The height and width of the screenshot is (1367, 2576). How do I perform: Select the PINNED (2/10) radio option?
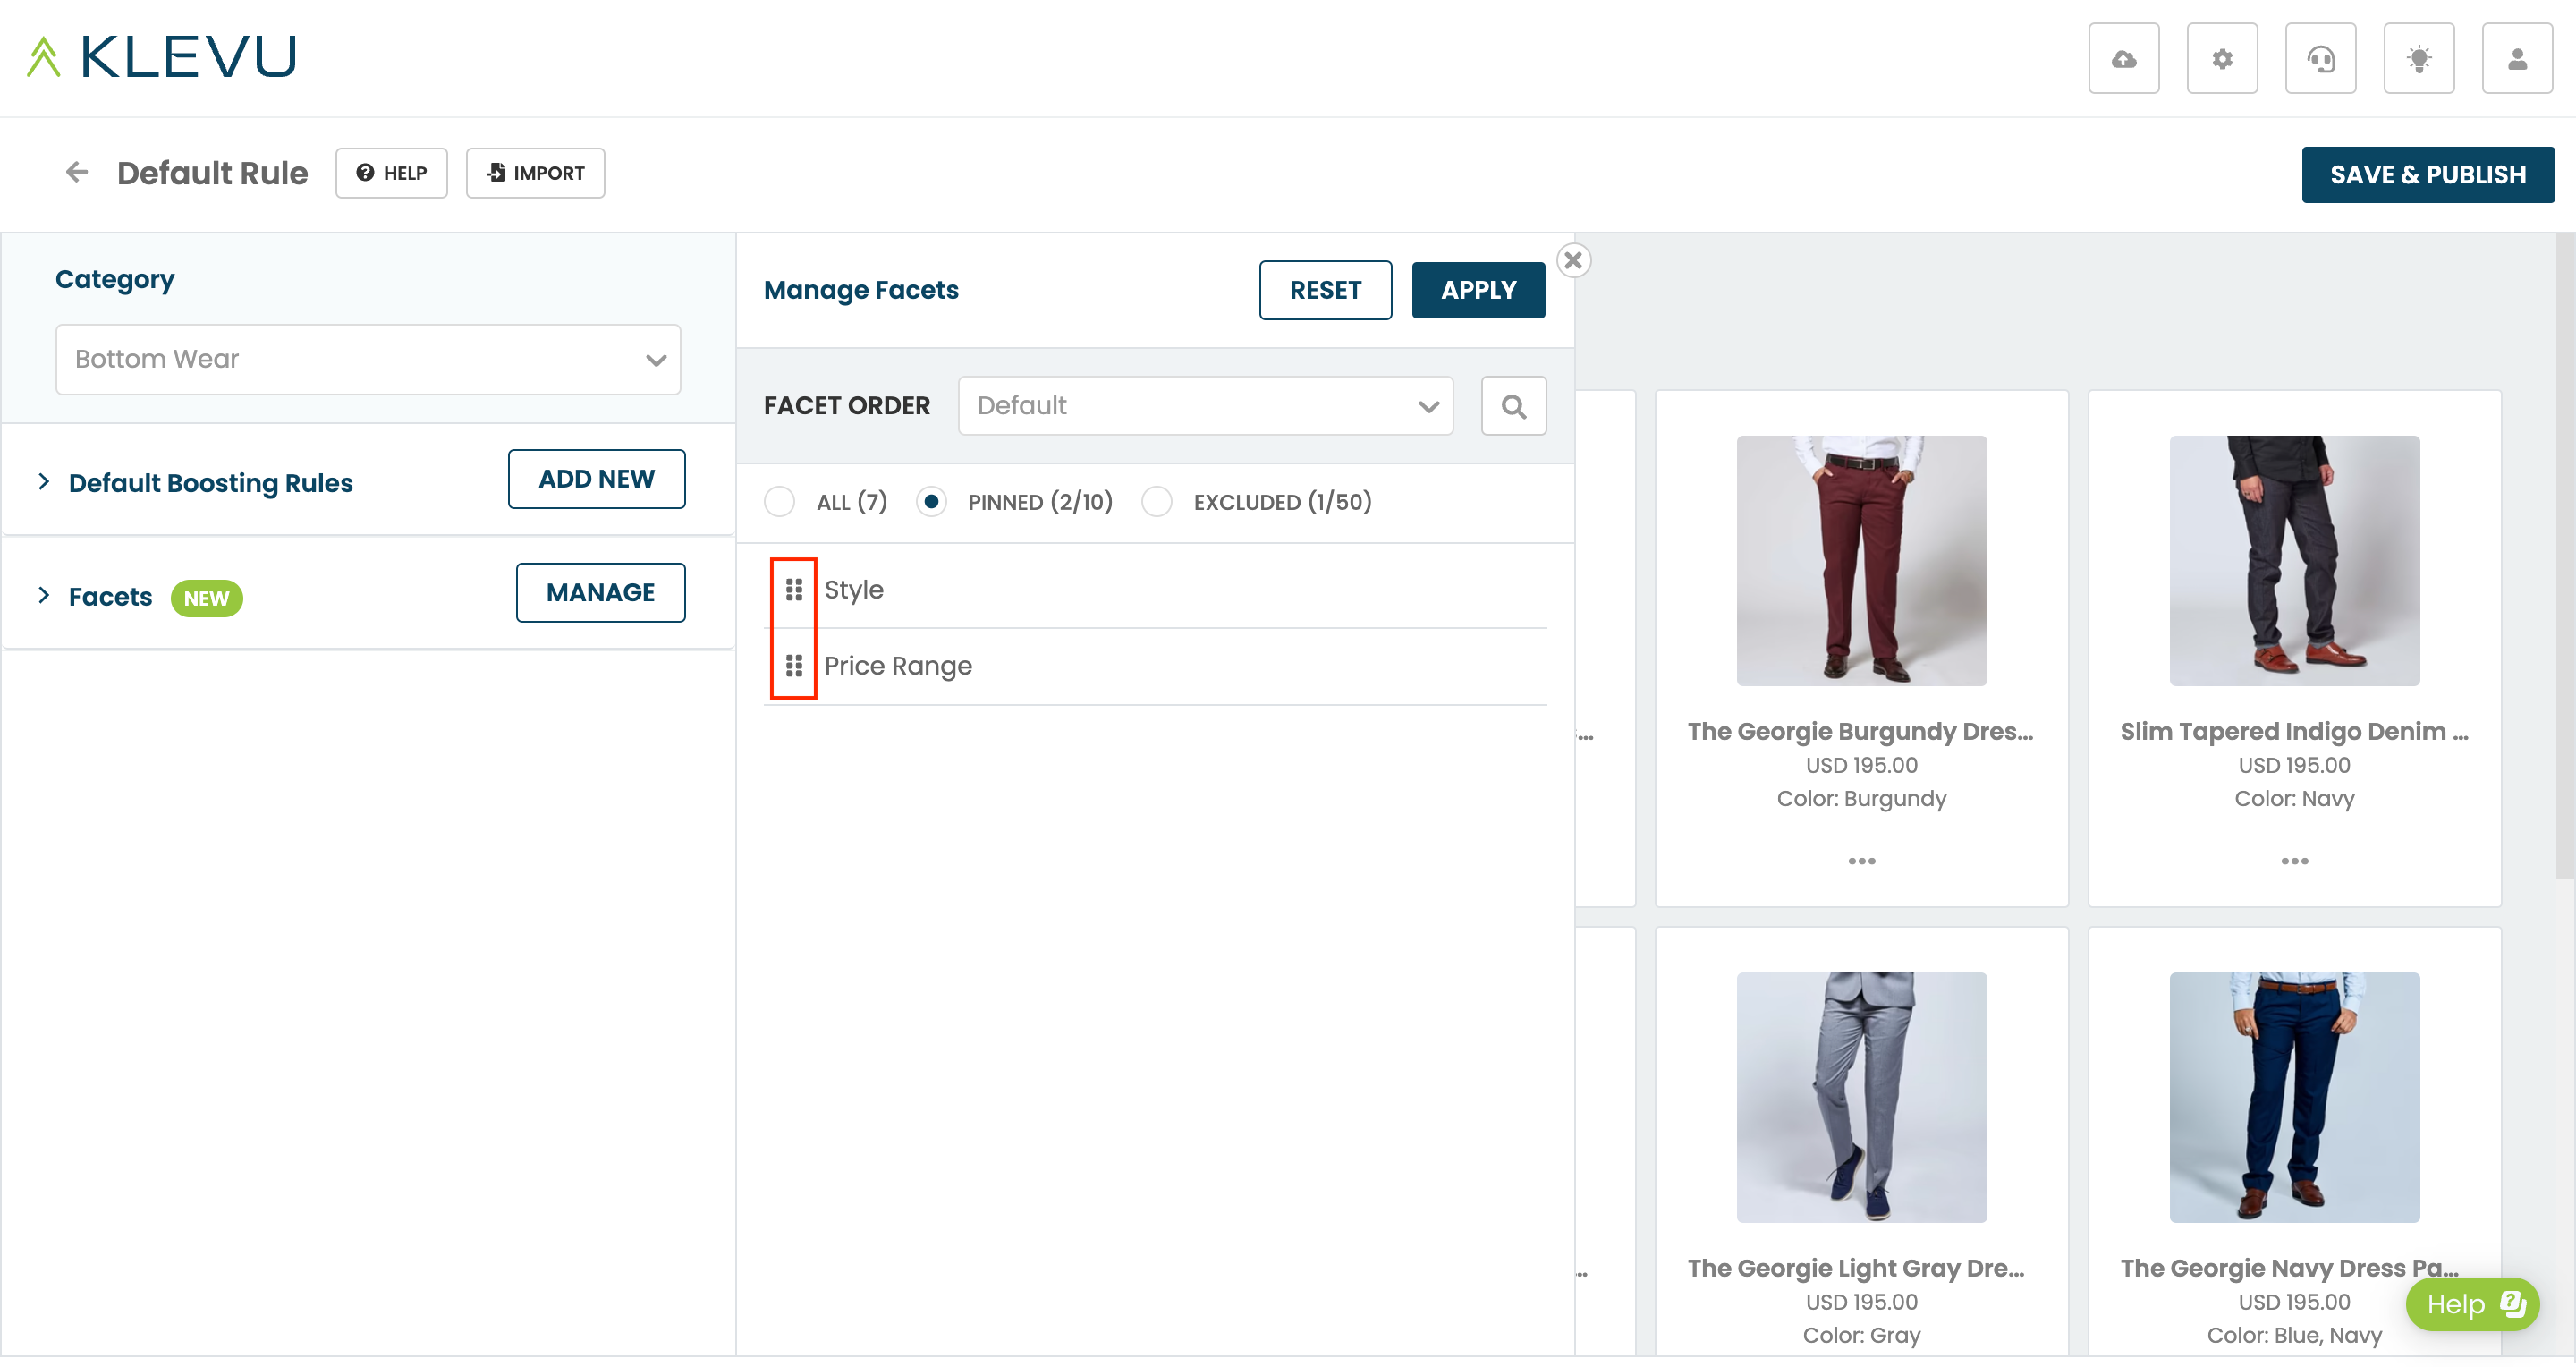point(931,502)
